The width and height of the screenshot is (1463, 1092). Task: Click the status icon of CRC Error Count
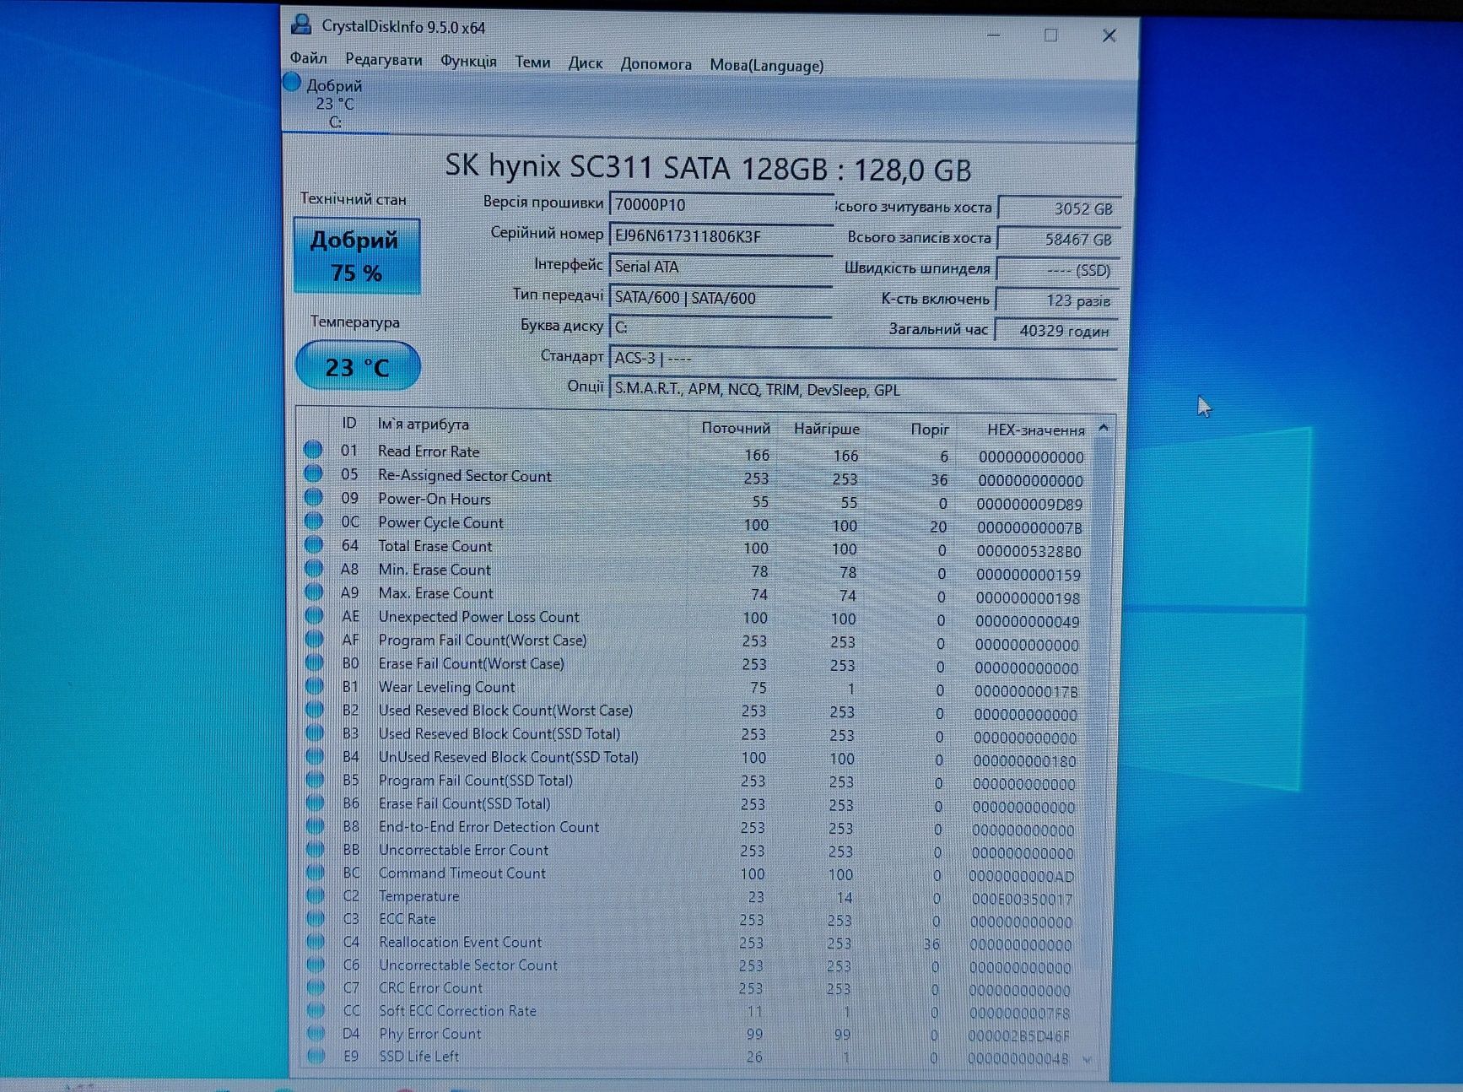tap(316, 987)
